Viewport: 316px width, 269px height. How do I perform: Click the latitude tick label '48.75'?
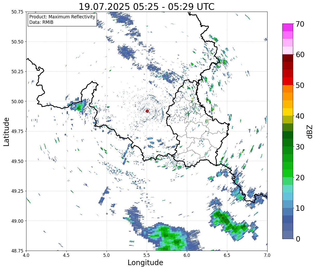[x=17, y=251]
